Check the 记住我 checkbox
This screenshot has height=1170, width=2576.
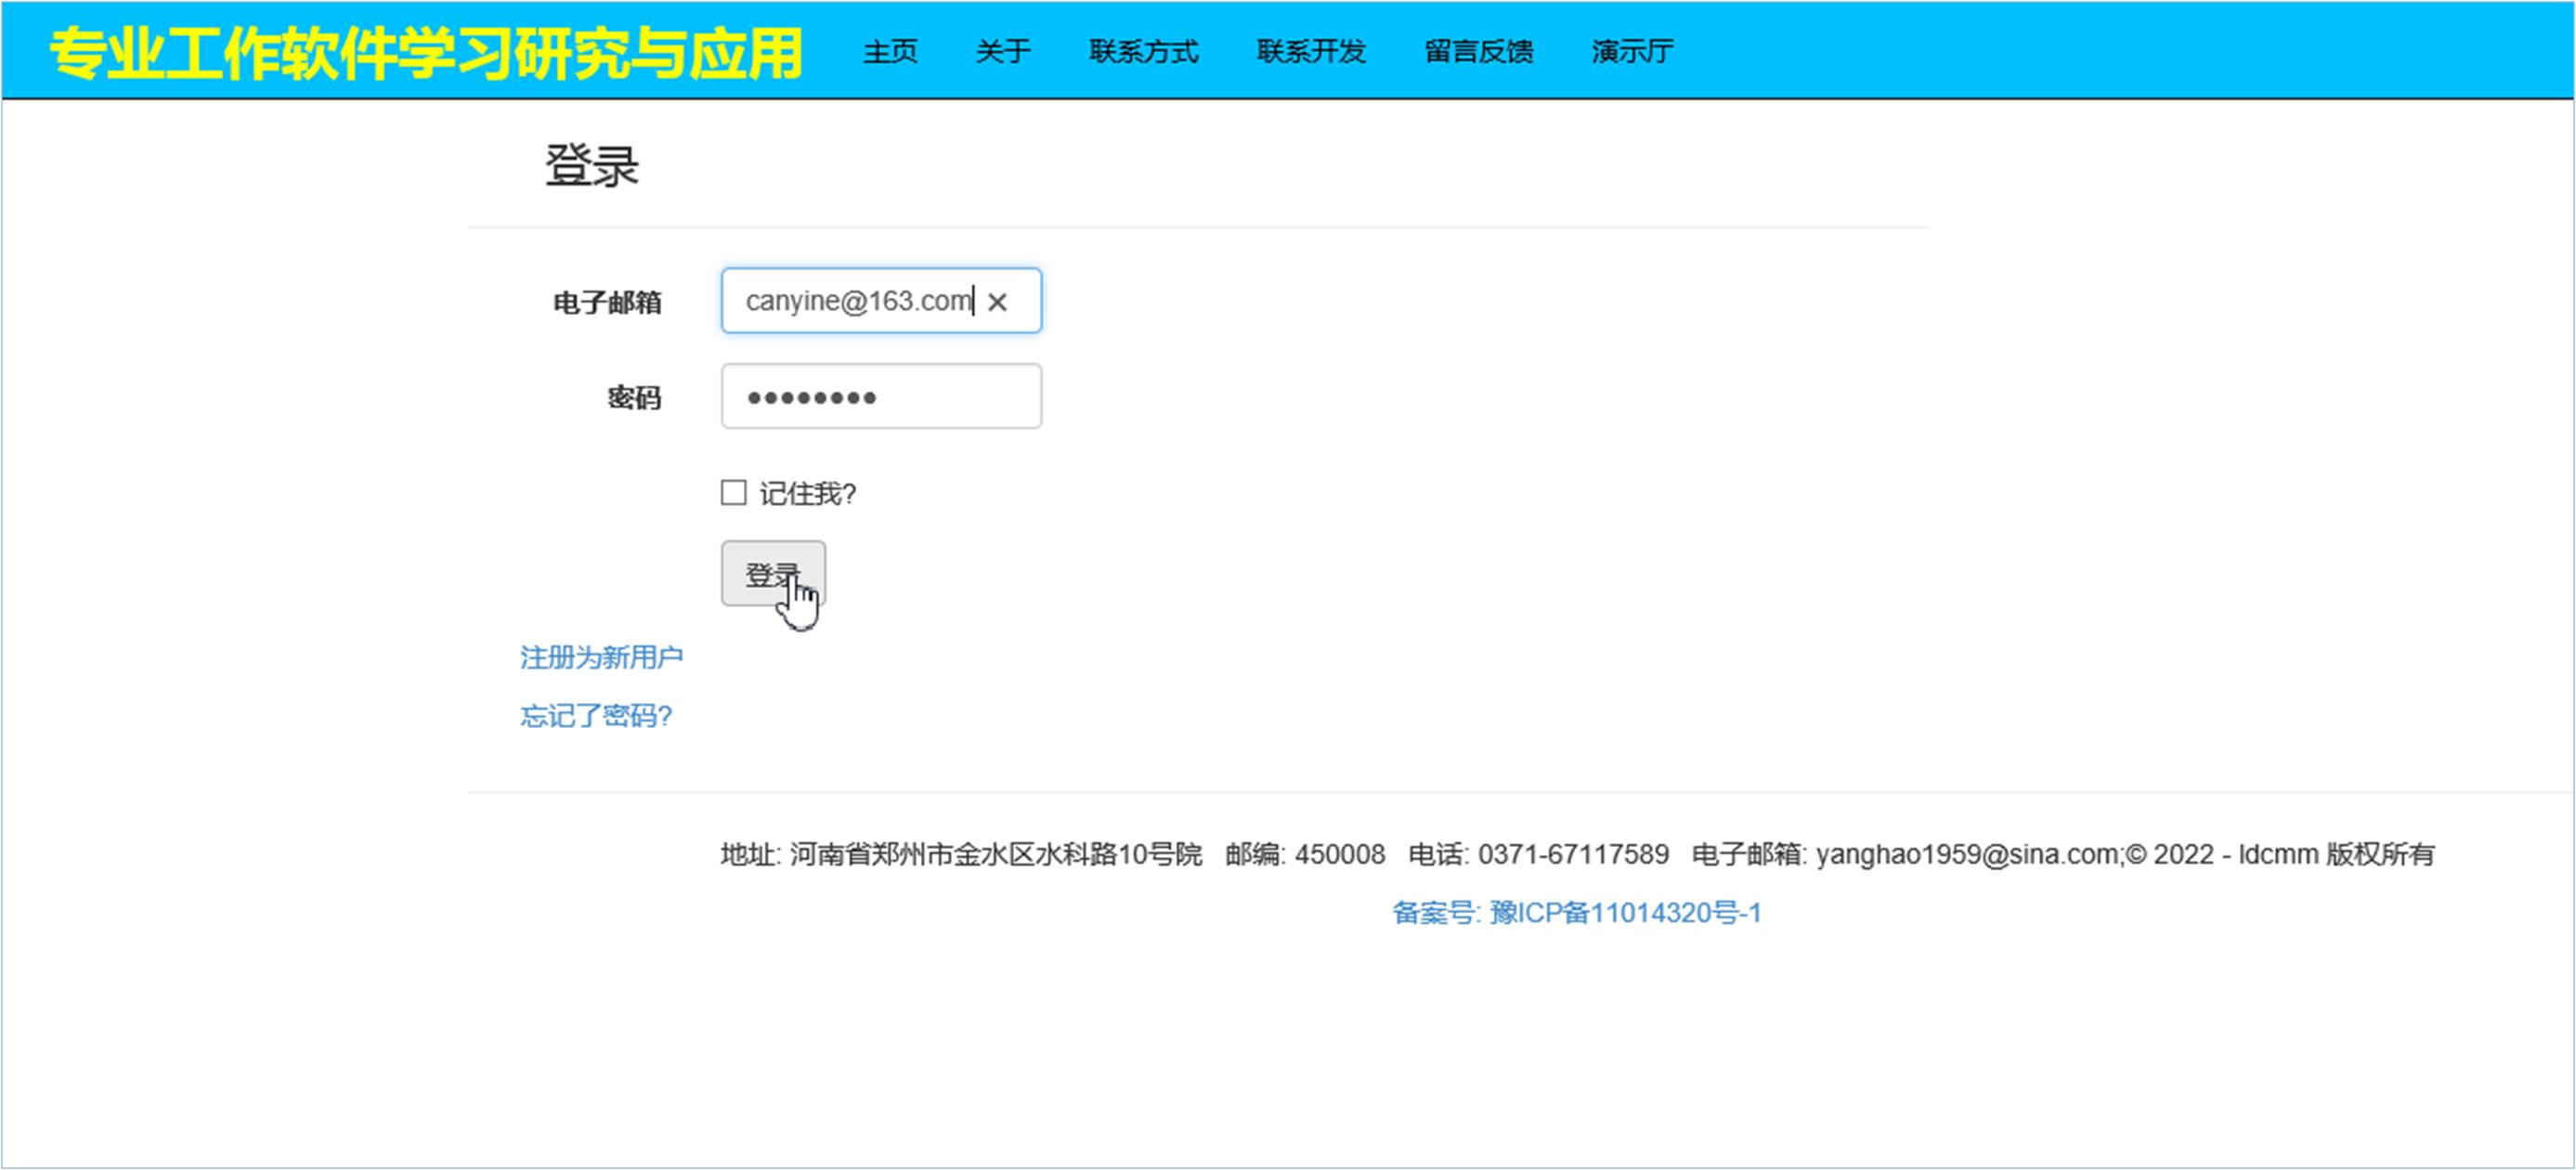click(733, 493)
